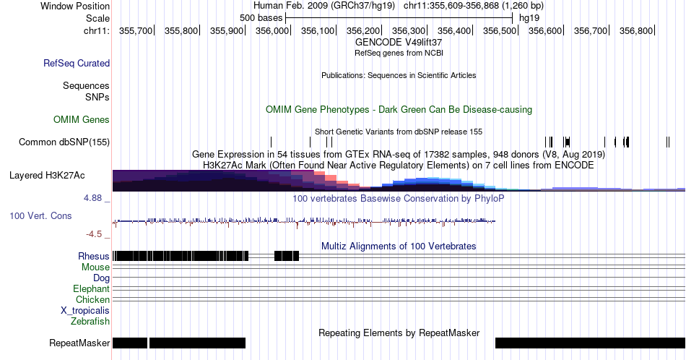
Task: Click the GTEx Gene Expression track title
Action: coord(399,154)
